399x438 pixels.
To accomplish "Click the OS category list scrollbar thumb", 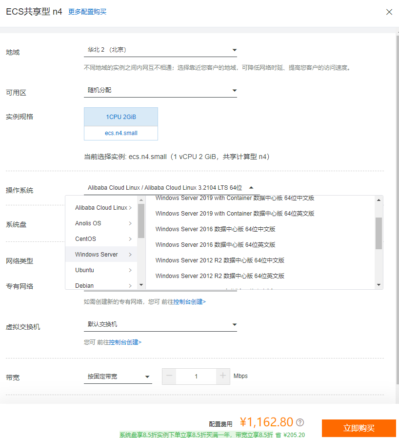I will pyautogui.click(x=141, y=221).
